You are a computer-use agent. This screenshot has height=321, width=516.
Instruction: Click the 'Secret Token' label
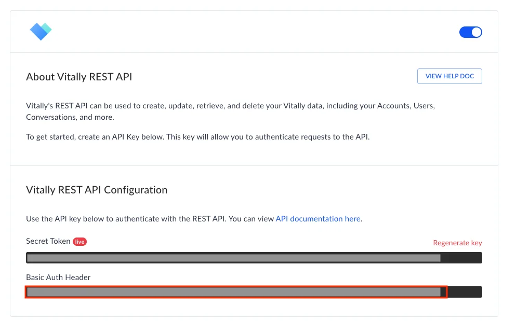(x=48, y=241)
